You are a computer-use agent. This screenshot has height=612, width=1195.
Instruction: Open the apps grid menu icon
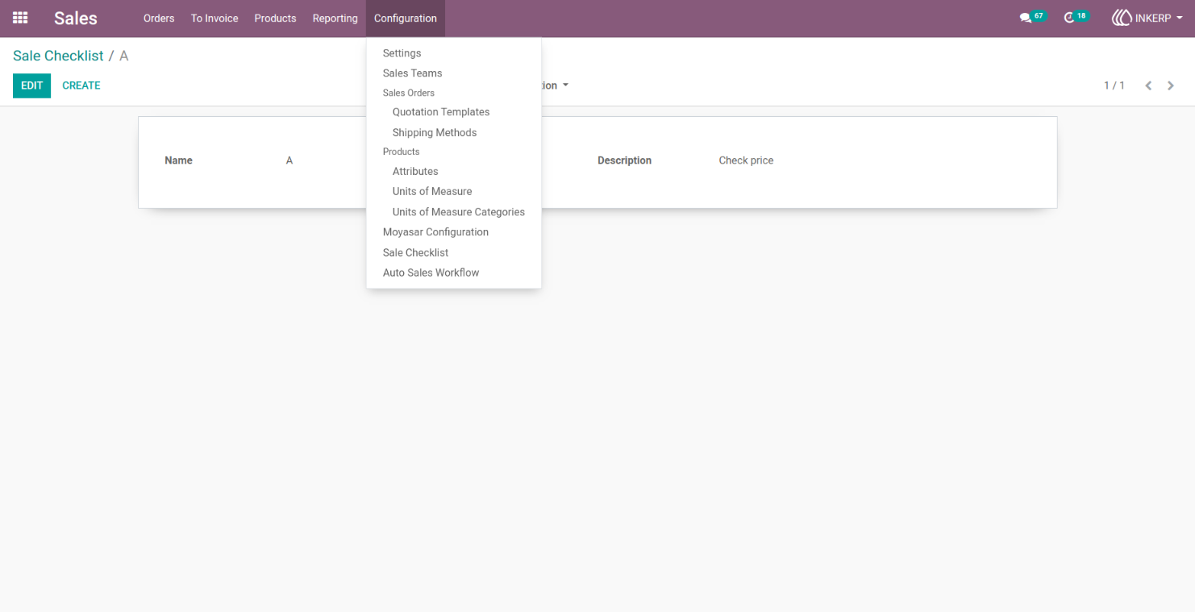pyautogui.click(x=20, y=18)
